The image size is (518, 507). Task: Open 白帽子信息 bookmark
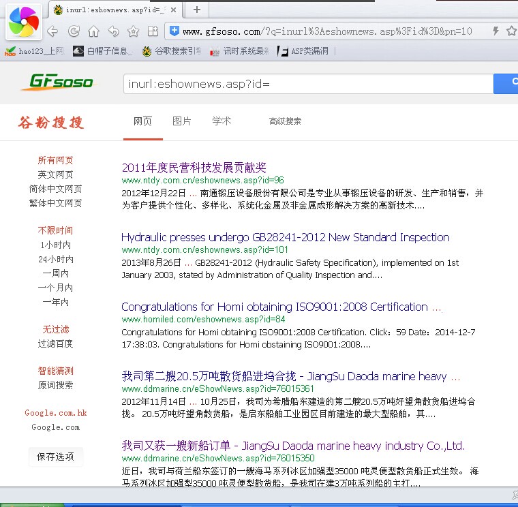(x=103, y=51)
